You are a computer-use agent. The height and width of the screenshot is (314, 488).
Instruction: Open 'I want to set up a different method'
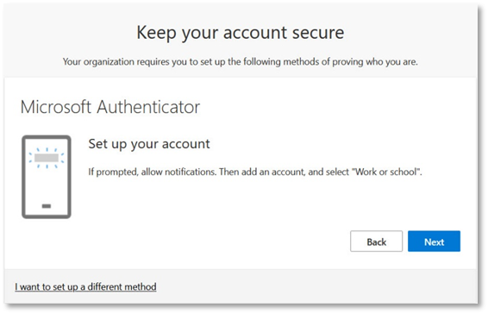coord(85,286)
